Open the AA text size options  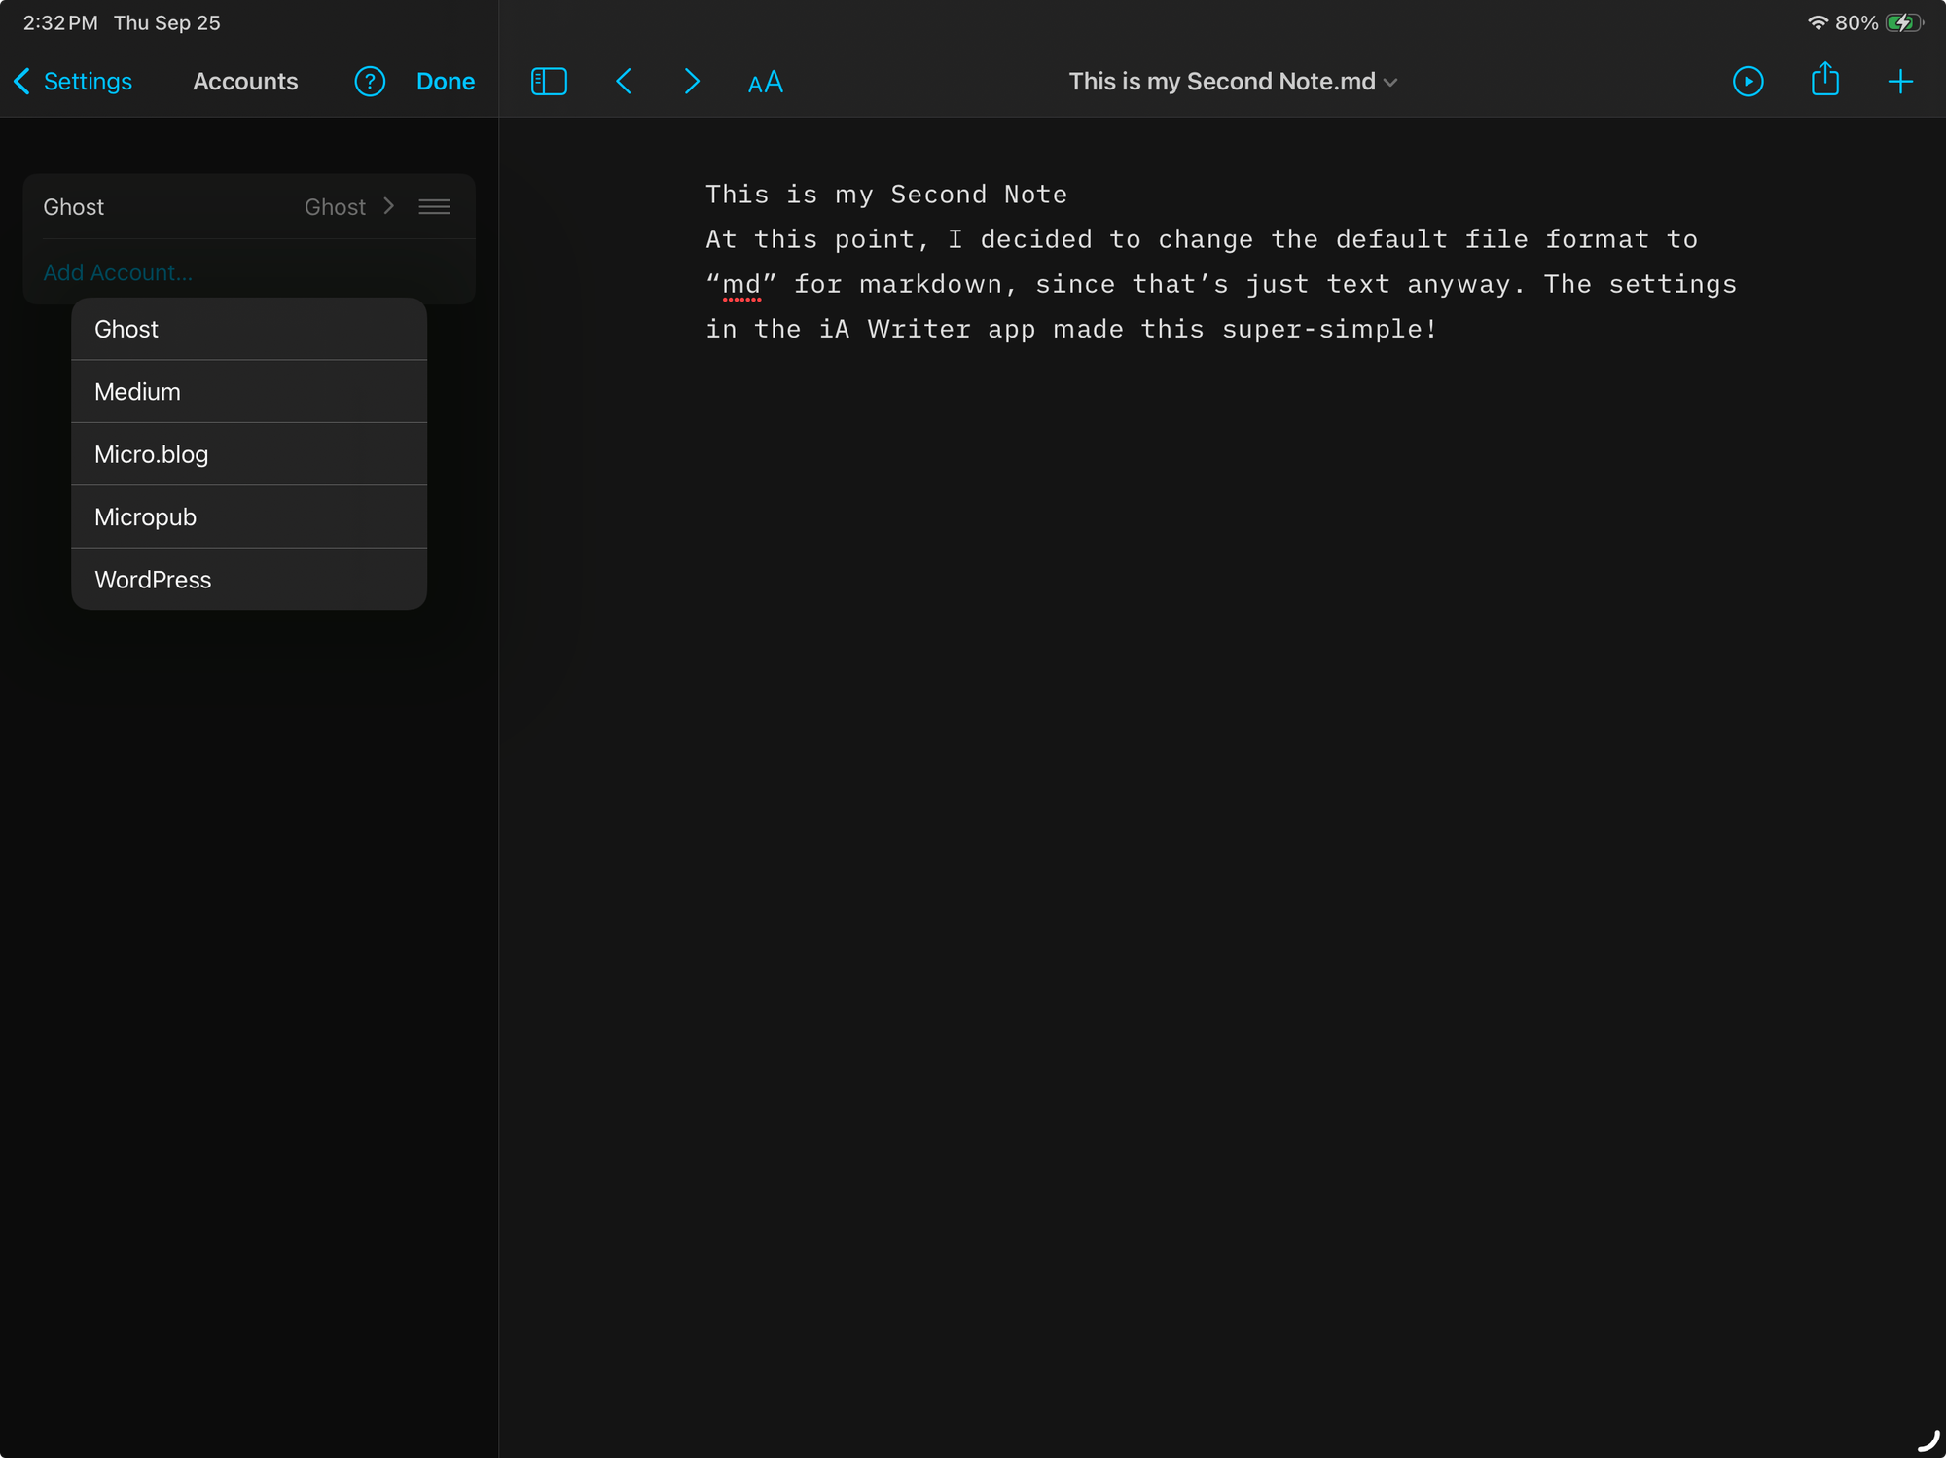pos(765,83)
